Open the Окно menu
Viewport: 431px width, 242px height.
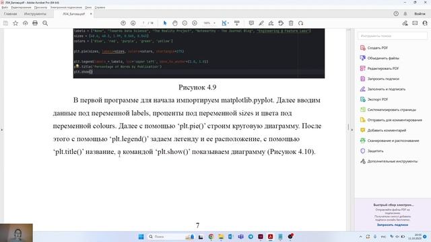[x=88, y=7]
